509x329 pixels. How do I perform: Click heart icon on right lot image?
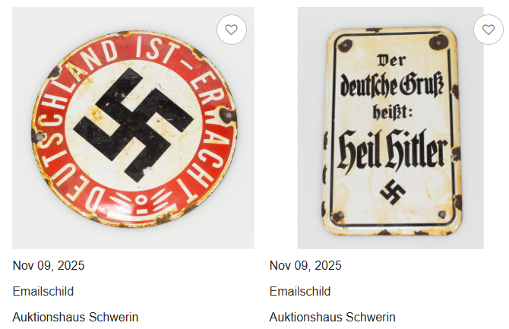point(488,30)
